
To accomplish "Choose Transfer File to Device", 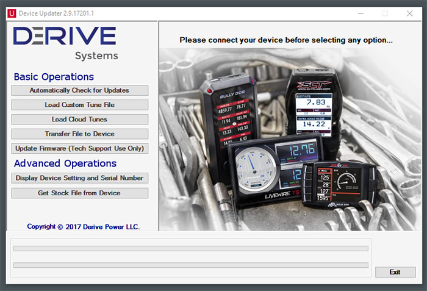I will pyautogui.click(x=79, y=134).
